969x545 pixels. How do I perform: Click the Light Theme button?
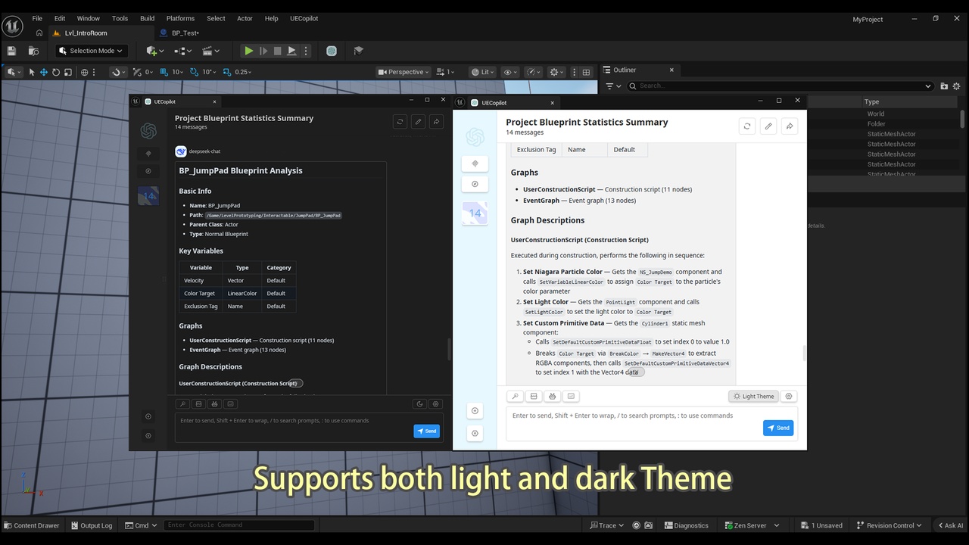click(754, 396)
